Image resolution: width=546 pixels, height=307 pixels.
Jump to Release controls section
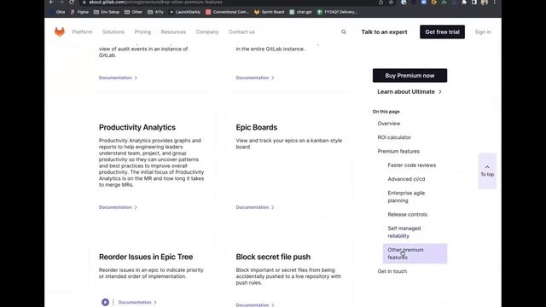408,214
